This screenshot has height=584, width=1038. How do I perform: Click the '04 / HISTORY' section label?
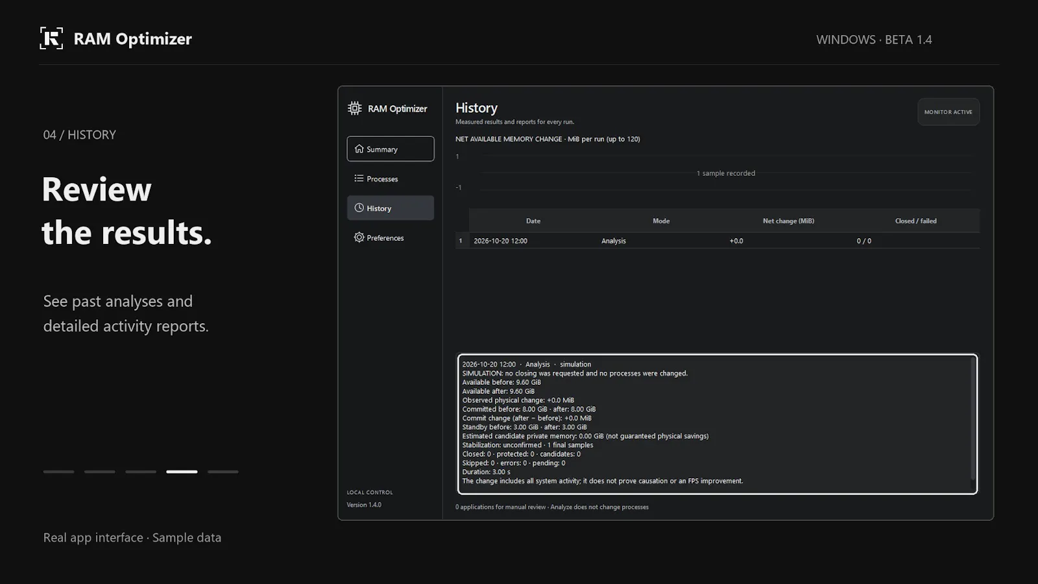click(x=80, y=135)
